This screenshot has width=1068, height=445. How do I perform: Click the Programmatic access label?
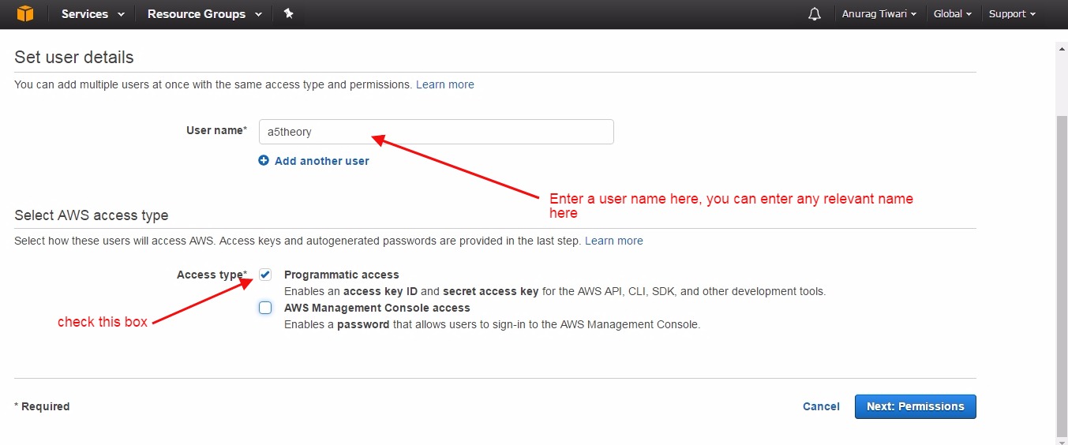tap(341, 275)
